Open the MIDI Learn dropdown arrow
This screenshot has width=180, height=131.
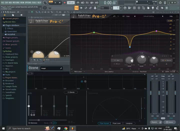click(x=84, y=72)
